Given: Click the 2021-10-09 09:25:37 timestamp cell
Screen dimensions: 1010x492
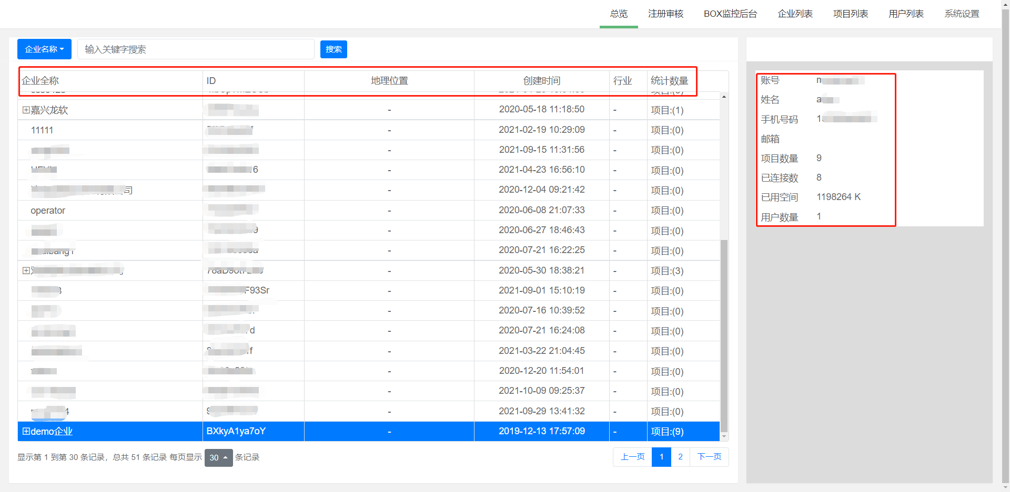Looking at the screenshot, I should [x=542, y=391].
